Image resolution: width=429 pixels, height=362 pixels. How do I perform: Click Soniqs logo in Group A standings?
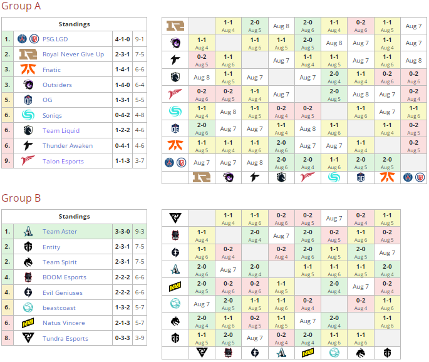click(x=28, y=115)
